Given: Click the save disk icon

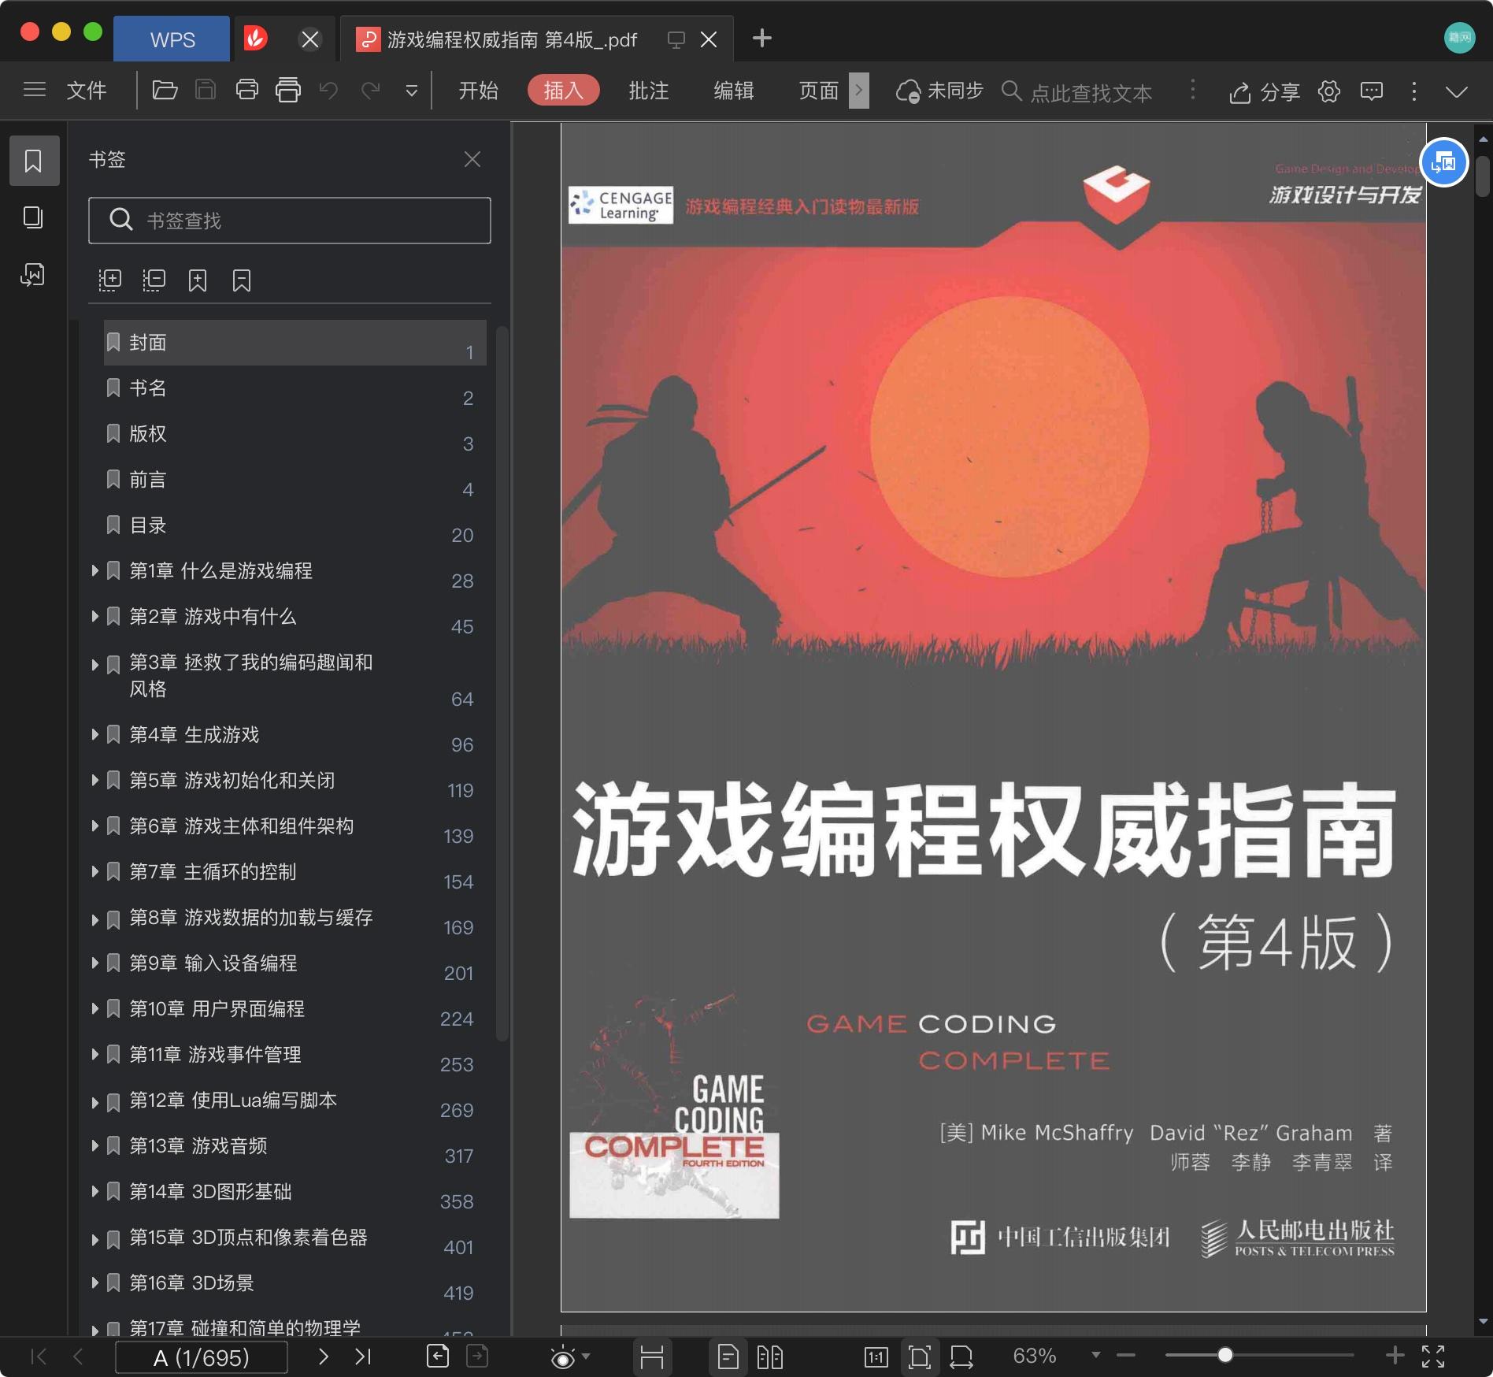Looking at the screenshot, I should pos(206,90).
